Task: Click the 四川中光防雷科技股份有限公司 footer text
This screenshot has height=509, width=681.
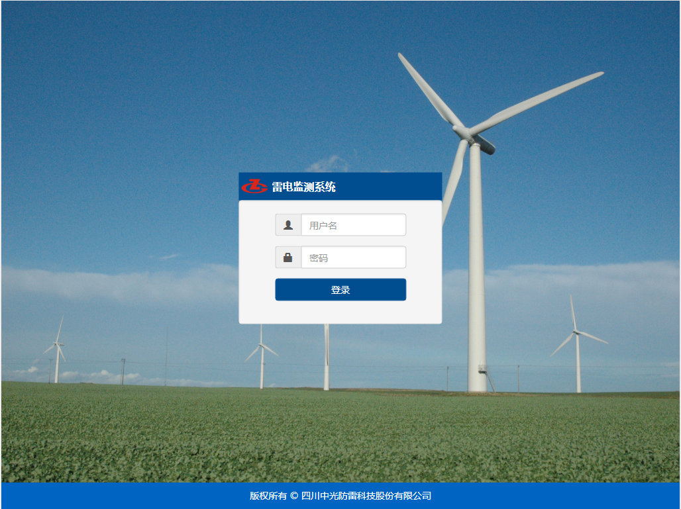Action: 366,496
